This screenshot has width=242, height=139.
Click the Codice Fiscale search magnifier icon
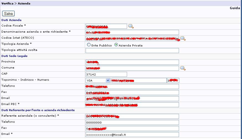tap(131, 26)
